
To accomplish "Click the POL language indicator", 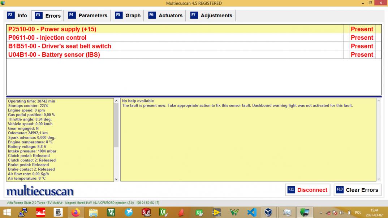I will coord(358,213).
